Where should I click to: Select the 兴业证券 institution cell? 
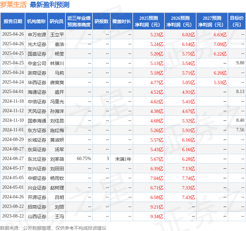pyautogui.click(x=37, y=188)
